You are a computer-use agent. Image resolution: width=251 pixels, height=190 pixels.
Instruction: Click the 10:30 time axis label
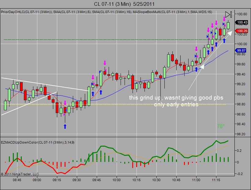point(156,180)
